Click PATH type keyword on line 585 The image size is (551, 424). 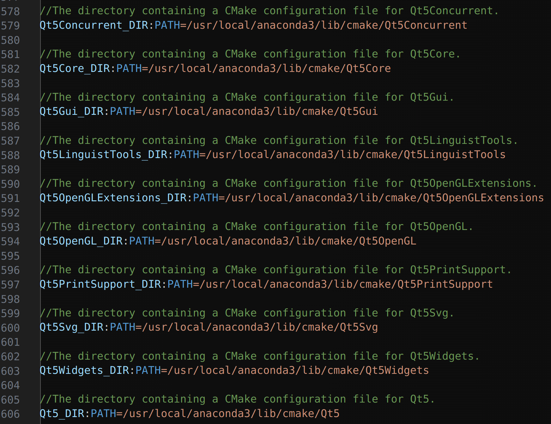click(x=123, y=111)
